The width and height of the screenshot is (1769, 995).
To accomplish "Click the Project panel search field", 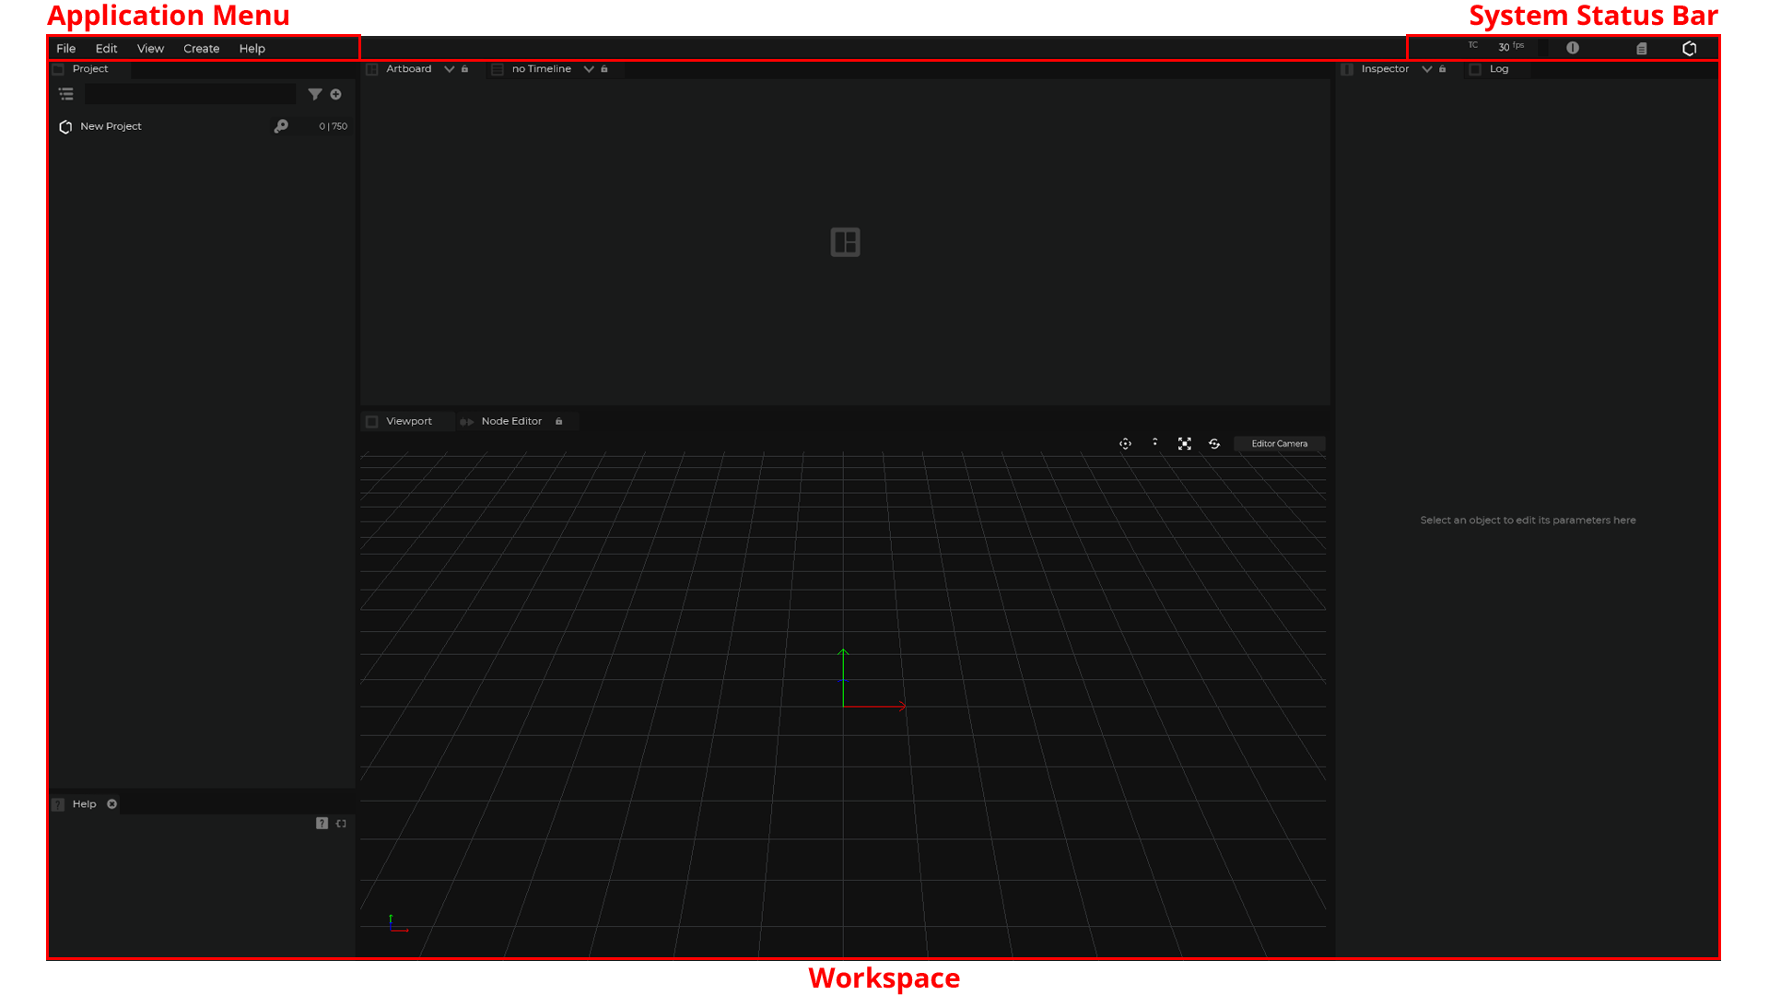I will click(190, 94).
